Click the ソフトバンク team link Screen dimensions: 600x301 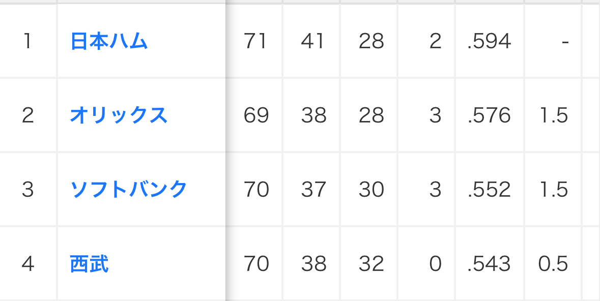[129, 190]
